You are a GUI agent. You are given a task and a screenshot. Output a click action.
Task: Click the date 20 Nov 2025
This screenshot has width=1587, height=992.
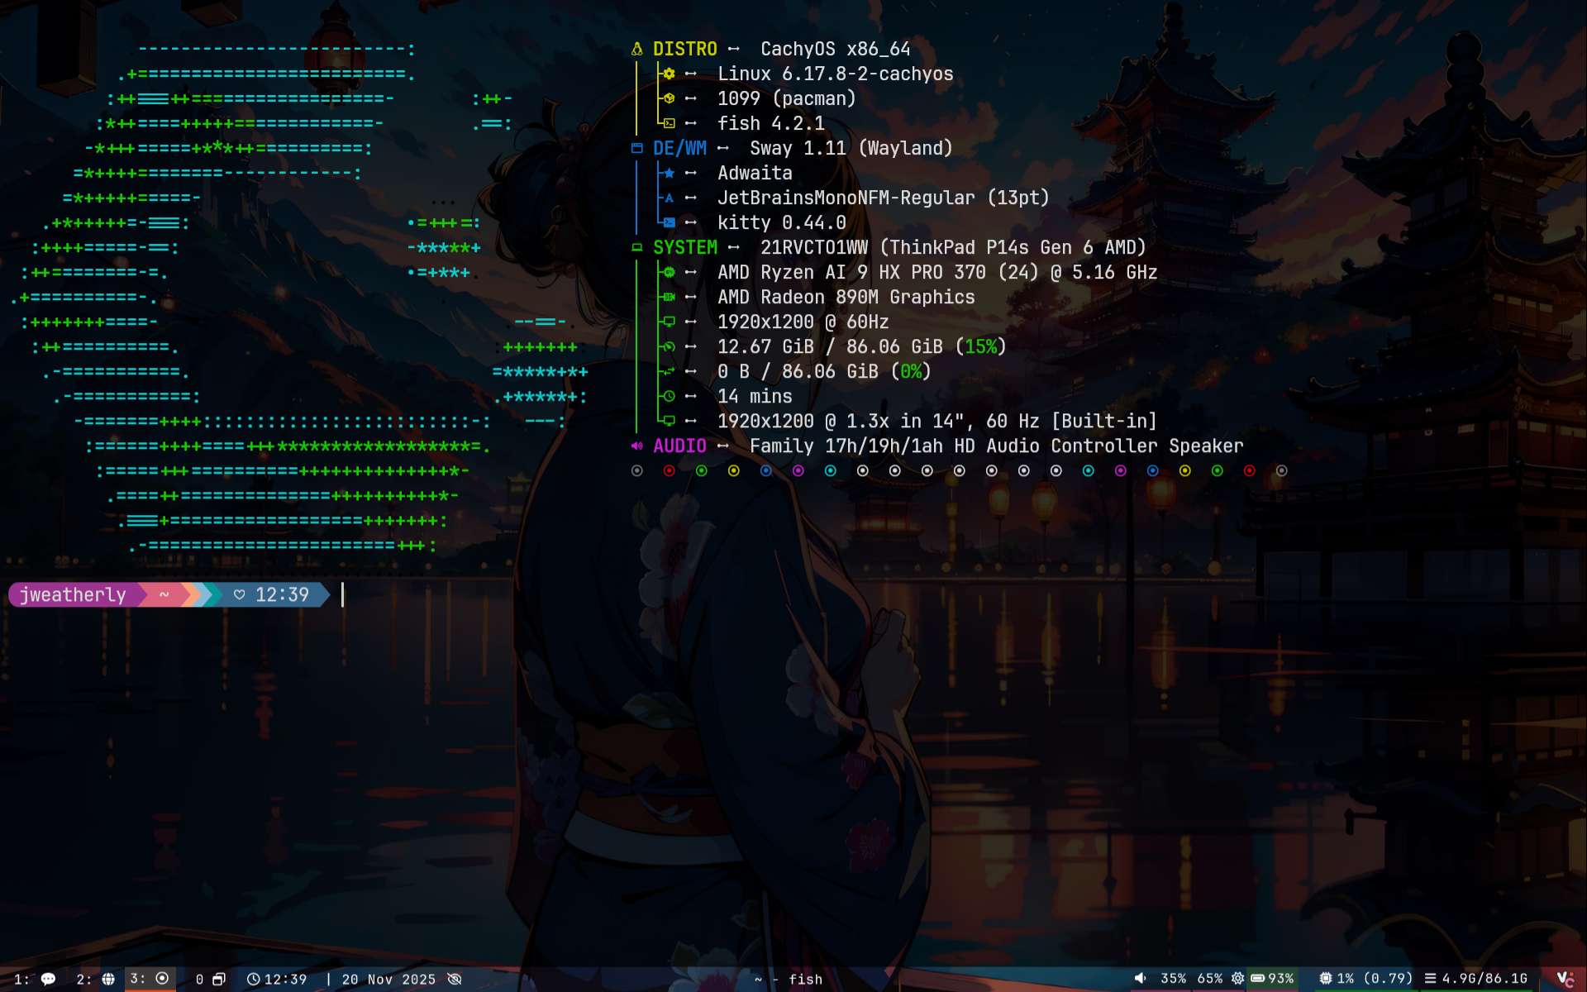click(x=388, y=979)
